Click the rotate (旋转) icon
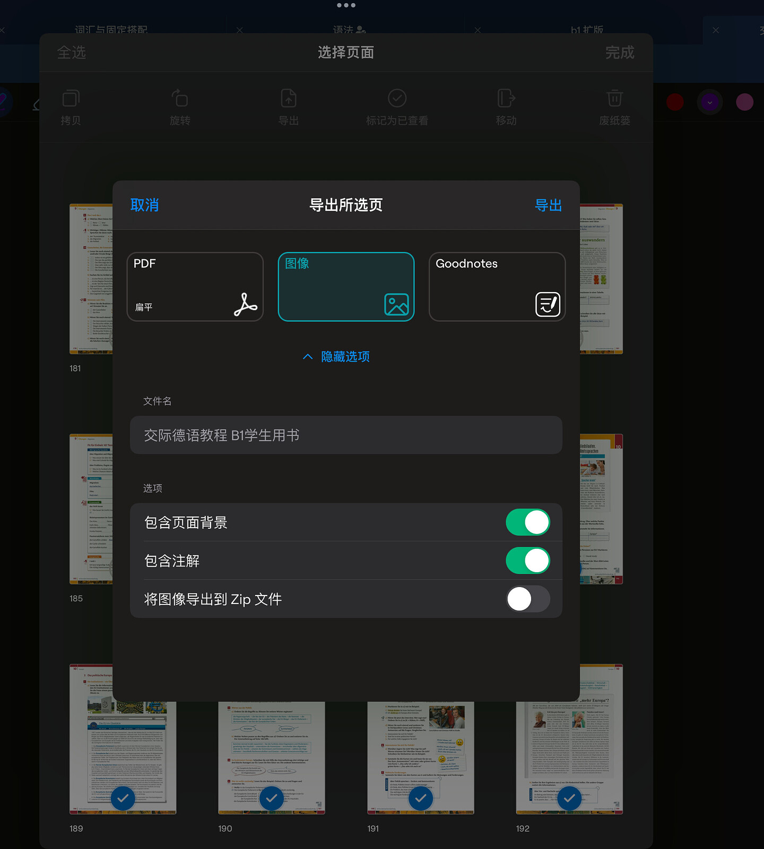This screenshot has width=764, height=849. pyautogui.click(x=180, y=99)
